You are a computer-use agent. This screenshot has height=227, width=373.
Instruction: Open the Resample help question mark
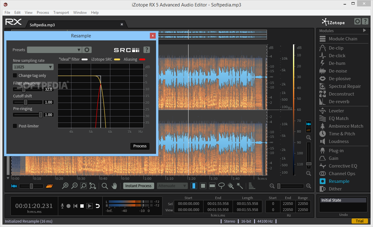pos(147,50)
